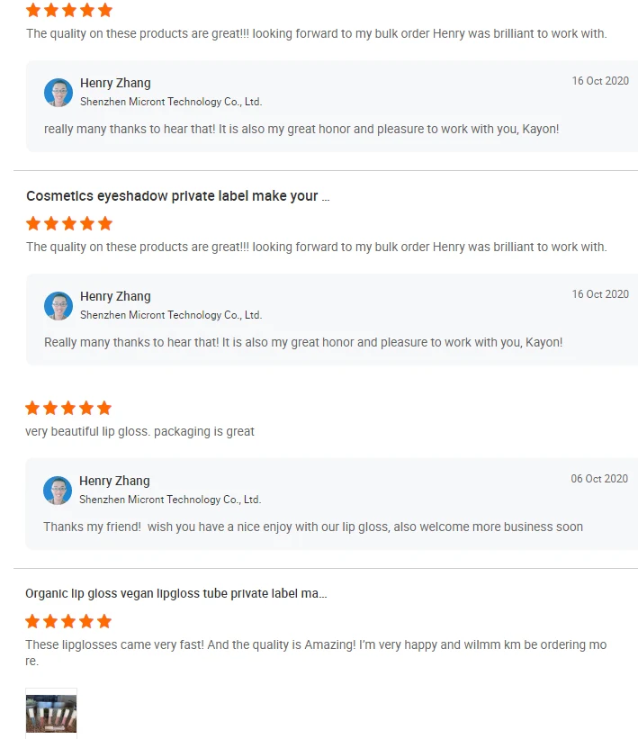Image resolution: width=638 pixels, height=739 pixels.
Task: Open the lip gloss review photo thumbnail
Action: (x=51, y=713)
